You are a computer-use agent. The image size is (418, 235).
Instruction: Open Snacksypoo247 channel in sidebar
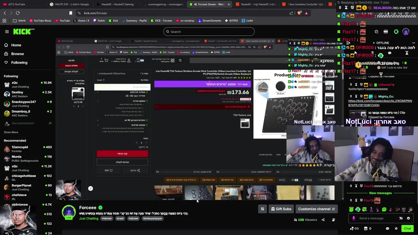pyautogui.click(x=28, y=104)
